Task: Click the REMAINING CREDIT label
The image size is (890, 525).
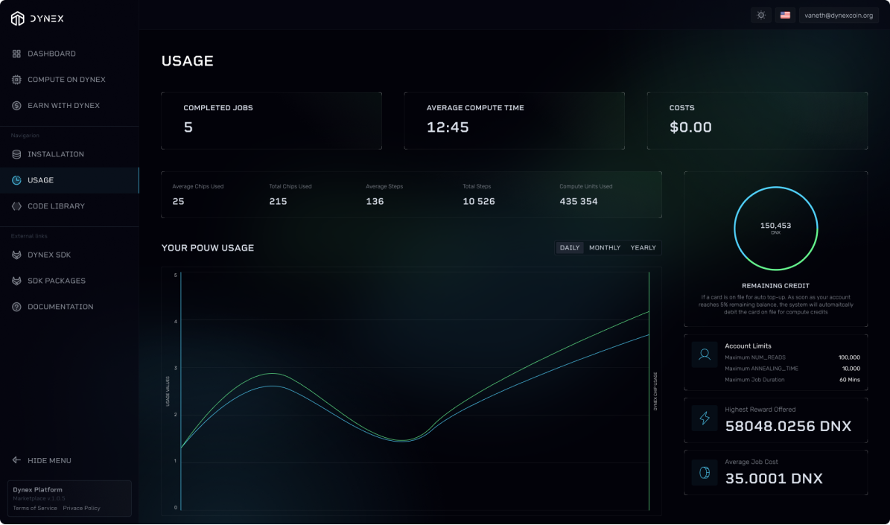Action: (775, 286)
